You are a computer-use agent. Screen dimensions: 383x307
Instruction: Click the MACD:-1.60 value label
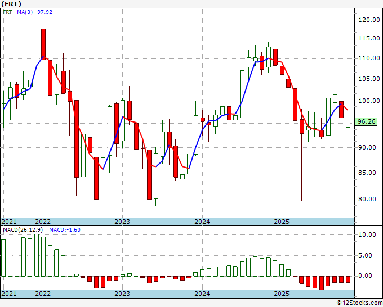[65, 230]
